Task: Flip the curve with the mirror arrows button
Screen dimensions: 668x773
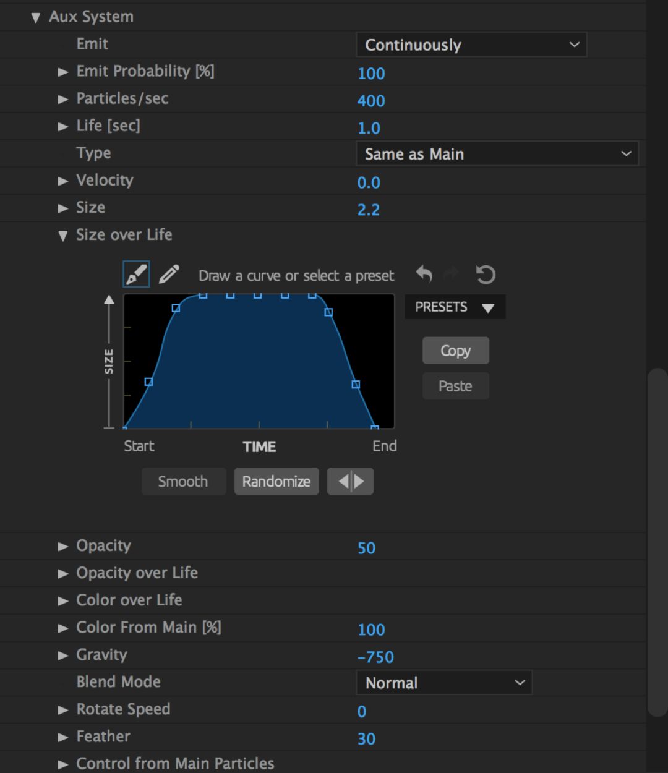Action: point(350,481)
